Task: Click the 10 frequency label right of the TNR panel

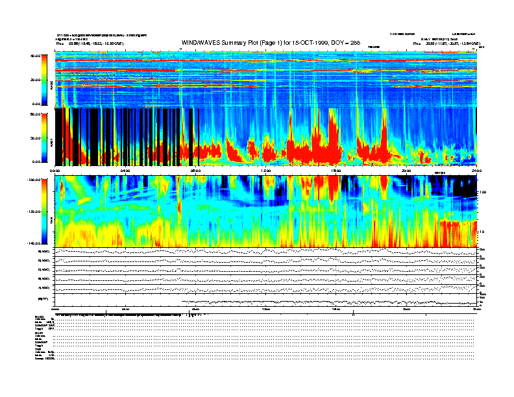Action: (x=482, y=232)
